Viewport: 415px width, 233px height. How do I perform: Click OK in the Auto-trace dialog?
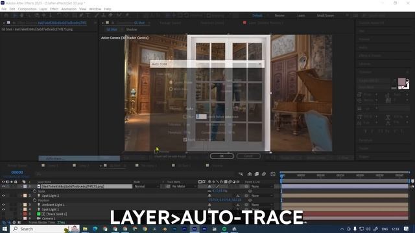pos(222,156)
